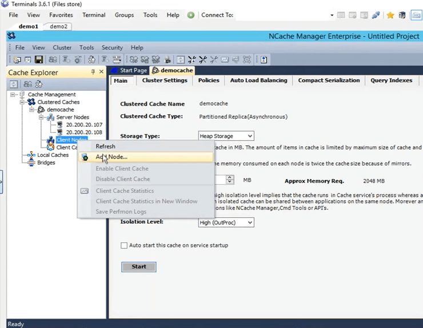Click the network mesh icon in NCache toolbar
This screenshot has height=328, width=423.
click(x=246, y=59)
